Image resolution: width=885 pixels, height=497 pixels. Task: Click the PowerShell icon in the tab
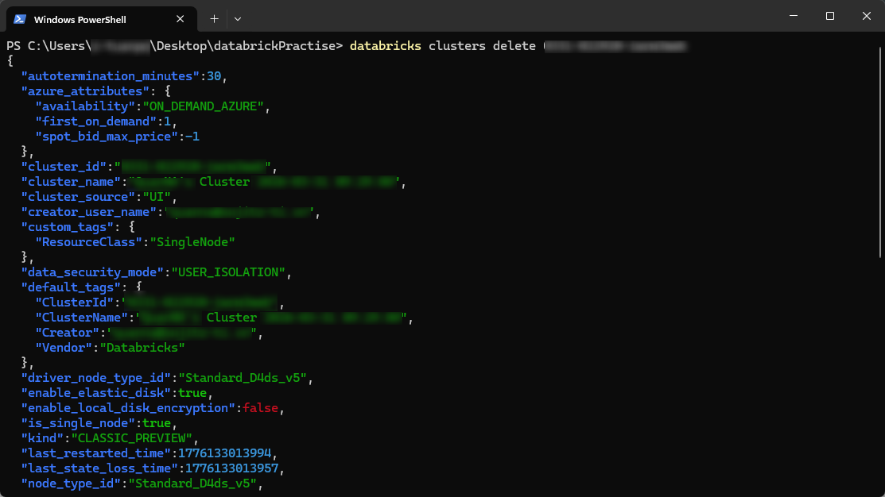tap(19, 18)
